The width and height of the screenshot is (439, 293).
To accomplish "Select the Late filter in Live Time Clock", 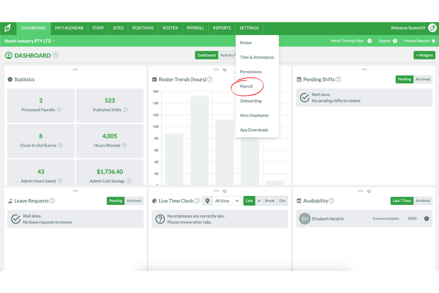I will [249, 201].
